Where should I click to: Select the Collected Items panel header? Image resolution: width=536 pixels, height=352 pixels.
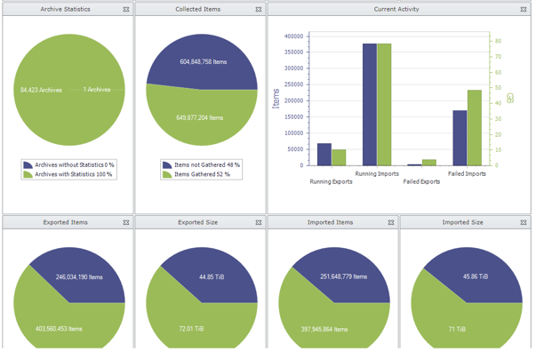pos(200,9)
